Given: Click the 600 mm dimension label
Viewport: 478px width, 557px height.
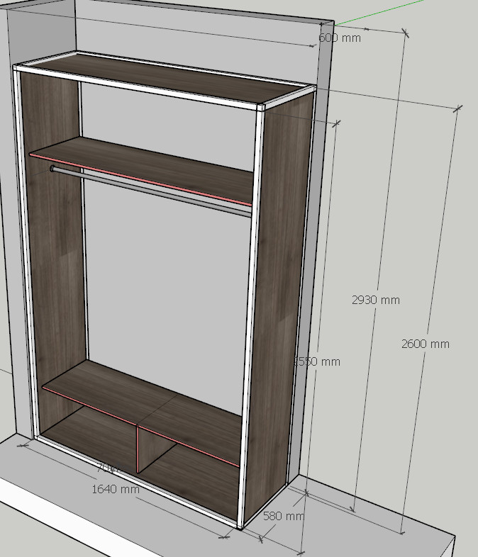Looking at the screenshot, I should click(340, 38).
